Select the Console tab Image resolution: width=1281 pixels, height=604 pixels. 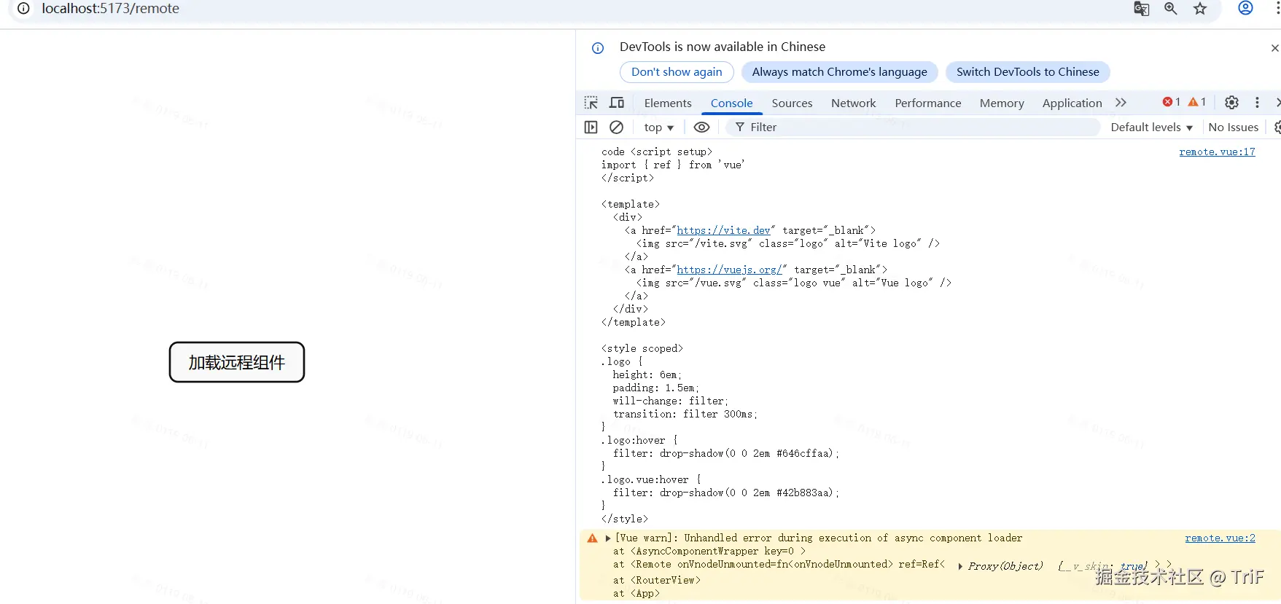tap(731, 103)
